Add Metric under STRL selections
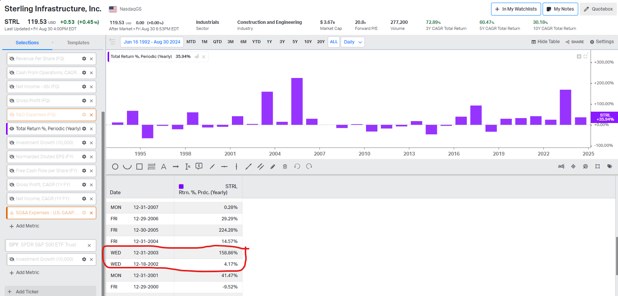The height and width of the screenshot is (296, 618). point(24,226)
